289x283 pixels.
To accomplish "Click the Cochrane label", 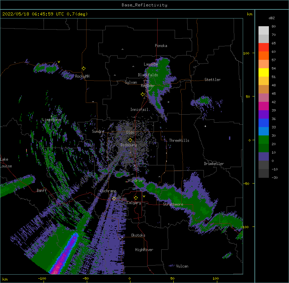I will (108, 191).
